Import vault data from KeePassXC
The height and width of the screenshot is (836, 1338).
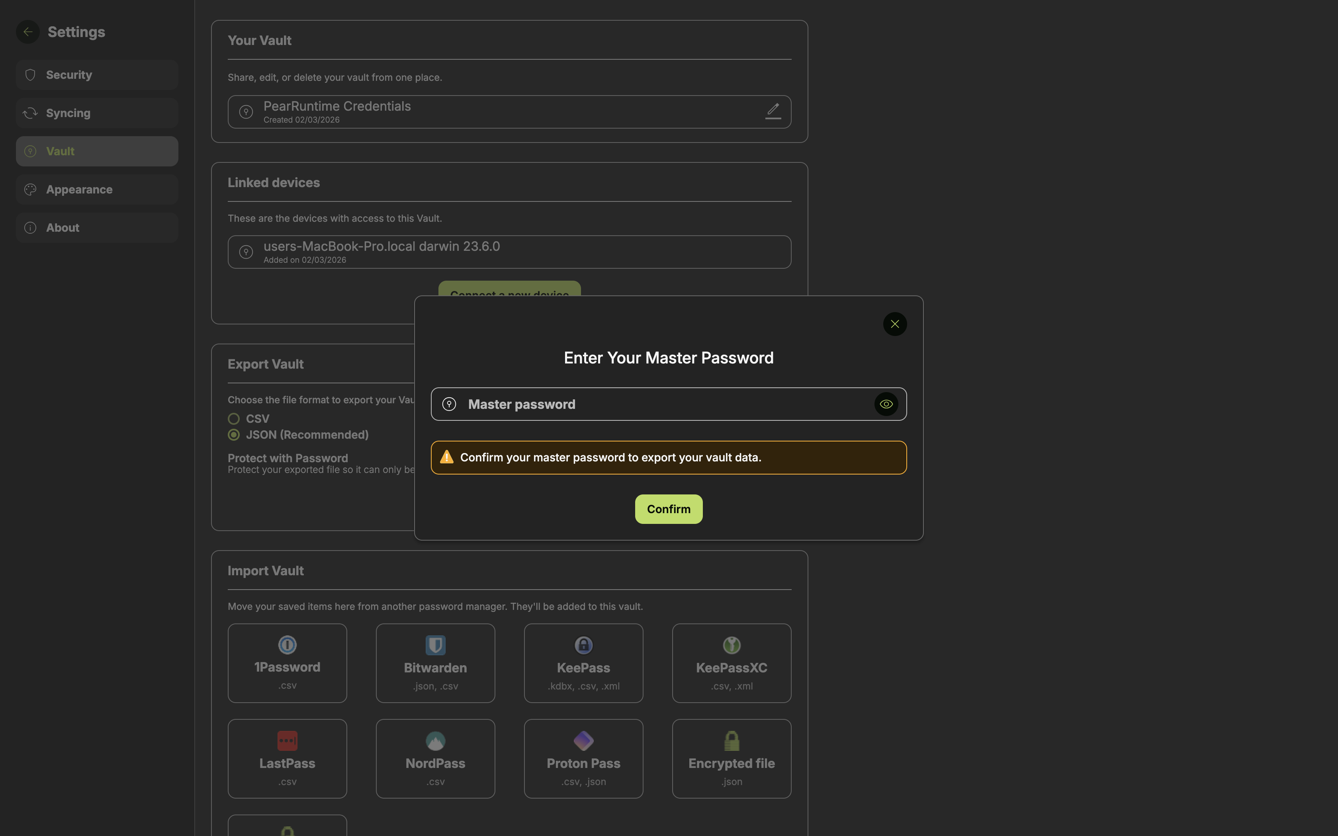click(x=731, y=662)
